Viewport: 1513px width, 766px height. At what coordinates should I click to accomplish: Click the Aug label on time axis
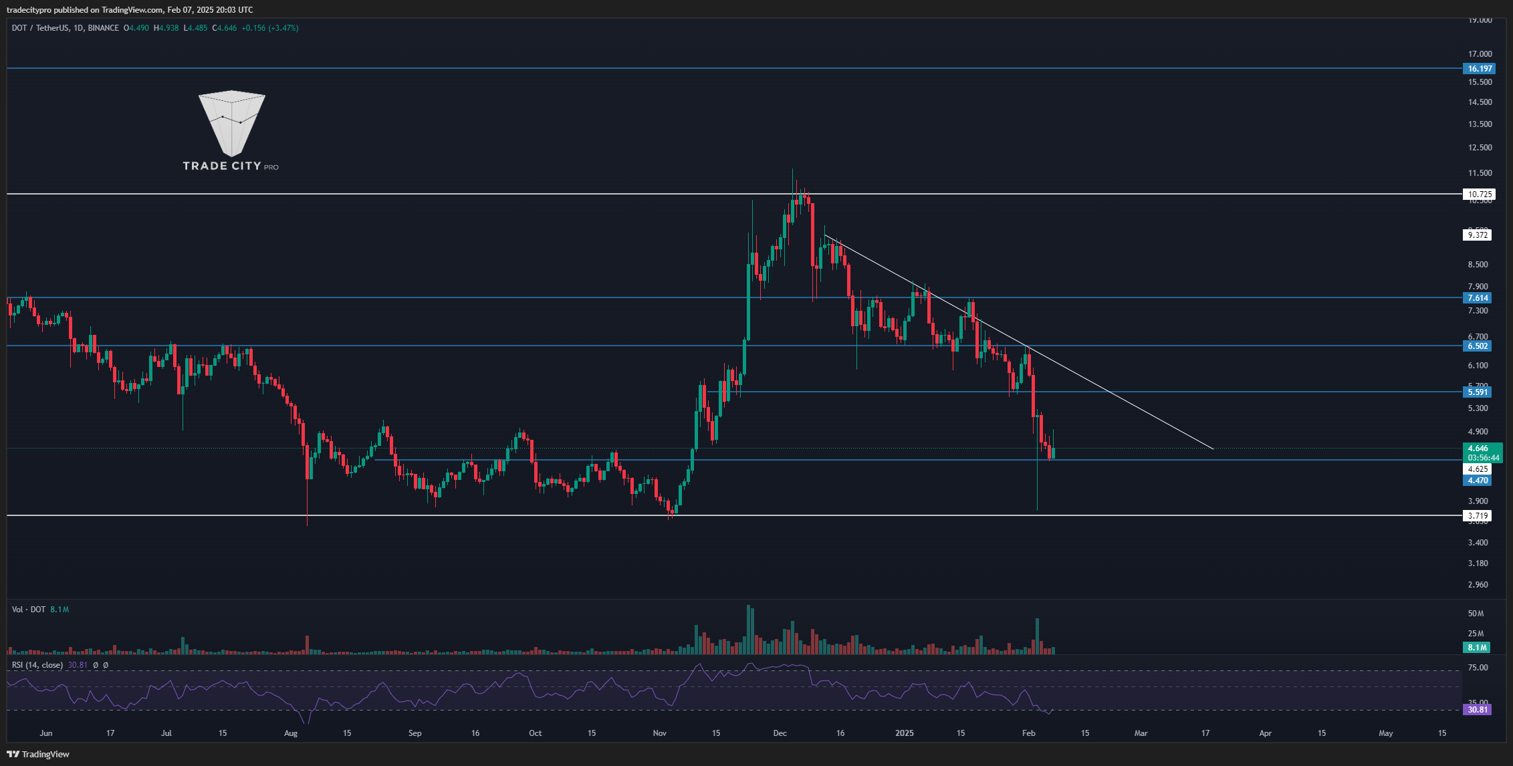coord(291,733)
